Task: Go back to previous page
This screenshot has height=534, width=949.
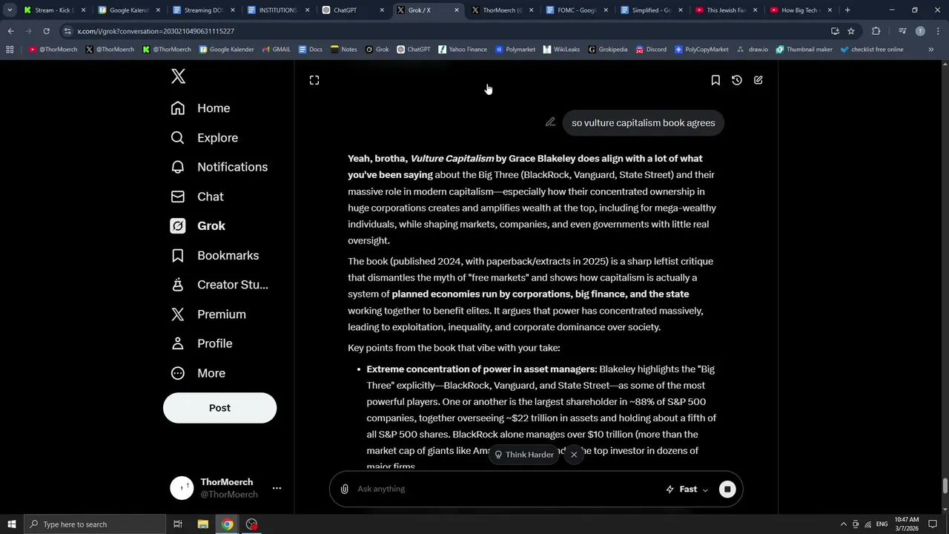Action: 10,31
